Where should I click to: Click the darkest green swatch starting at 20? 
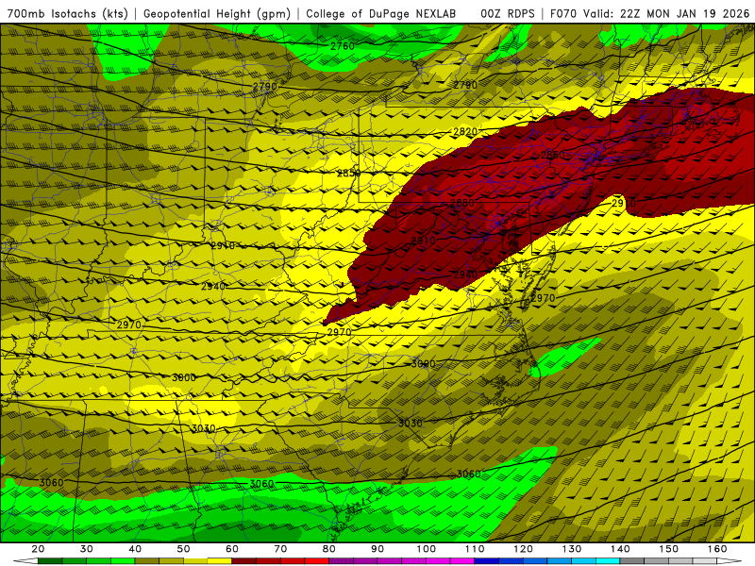pyautogui.click(x=50, y=561)
